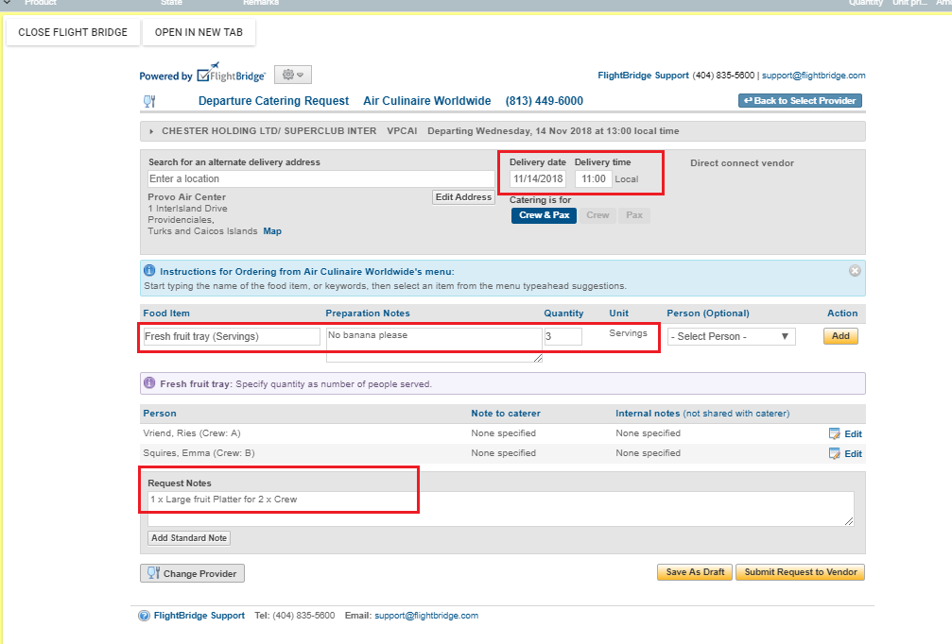This screenshot has height=644, width=952.
Task: Click the Note to caterer column header
Action: click(x=506, y=414)
